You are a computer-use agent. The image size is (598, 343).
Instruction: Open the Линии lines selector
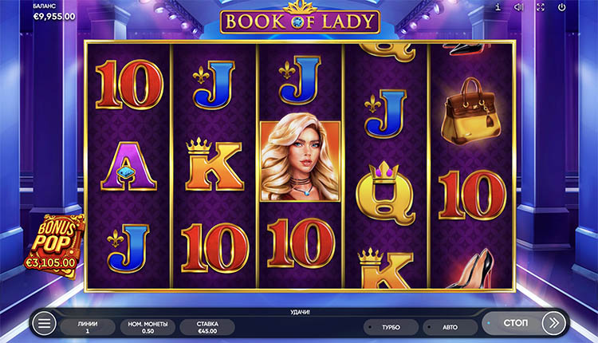[x=88, y=327]
